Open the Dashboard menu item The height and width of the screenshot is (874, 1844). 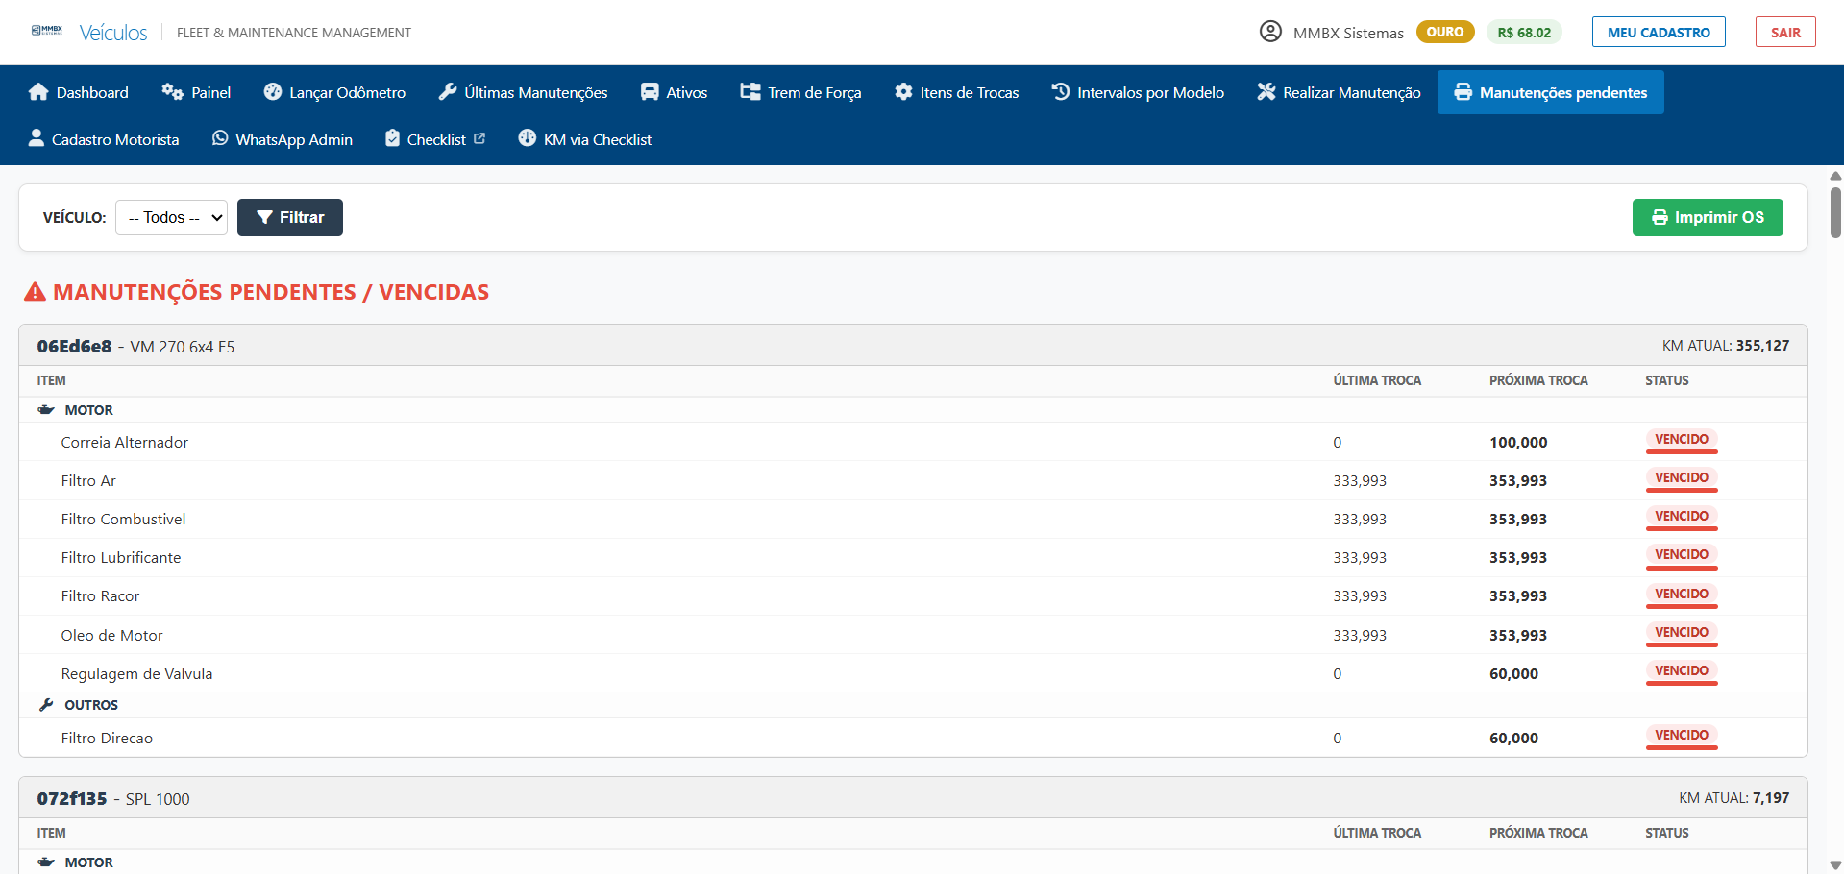(x=78, y=92)
